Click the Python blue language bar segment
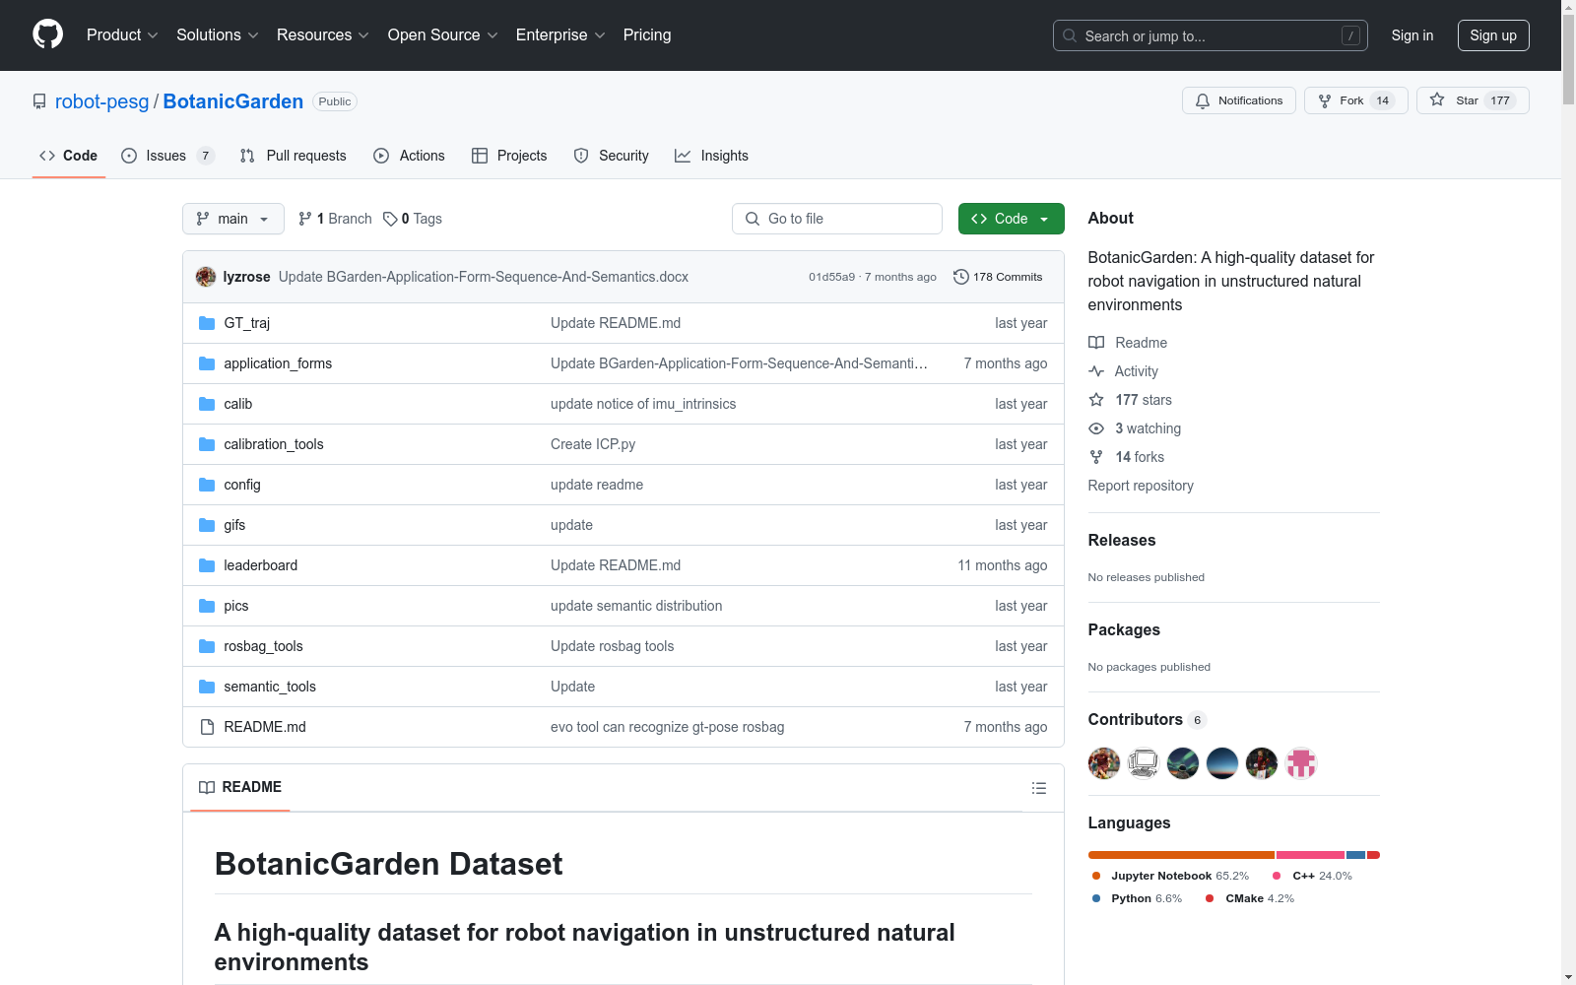This screenshot has width=1576, height=985. point(1356,855)
